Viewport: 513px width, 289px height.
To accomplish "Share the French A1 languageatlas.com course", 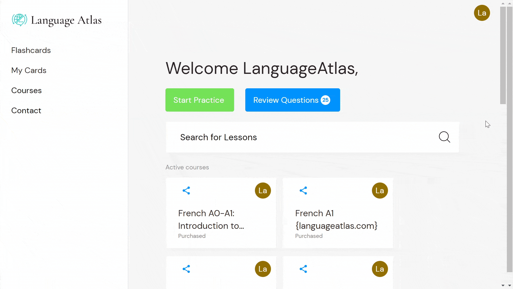I will [303, 191].
